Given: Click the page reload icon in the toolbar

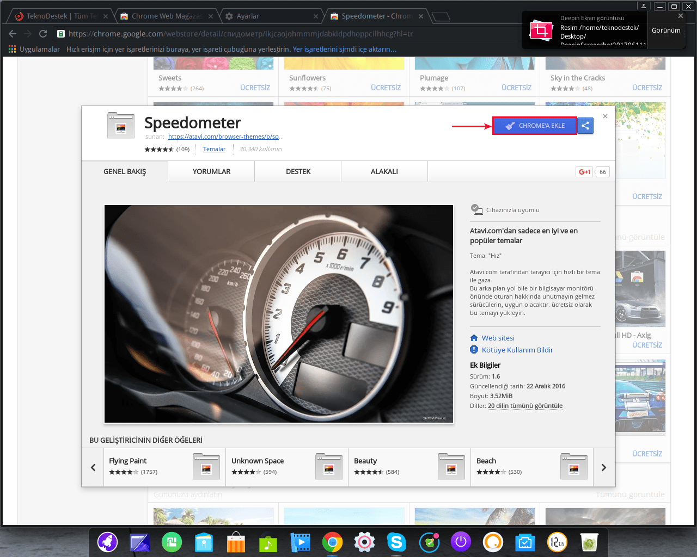Looking at the screenshot, I should (43, 33).
